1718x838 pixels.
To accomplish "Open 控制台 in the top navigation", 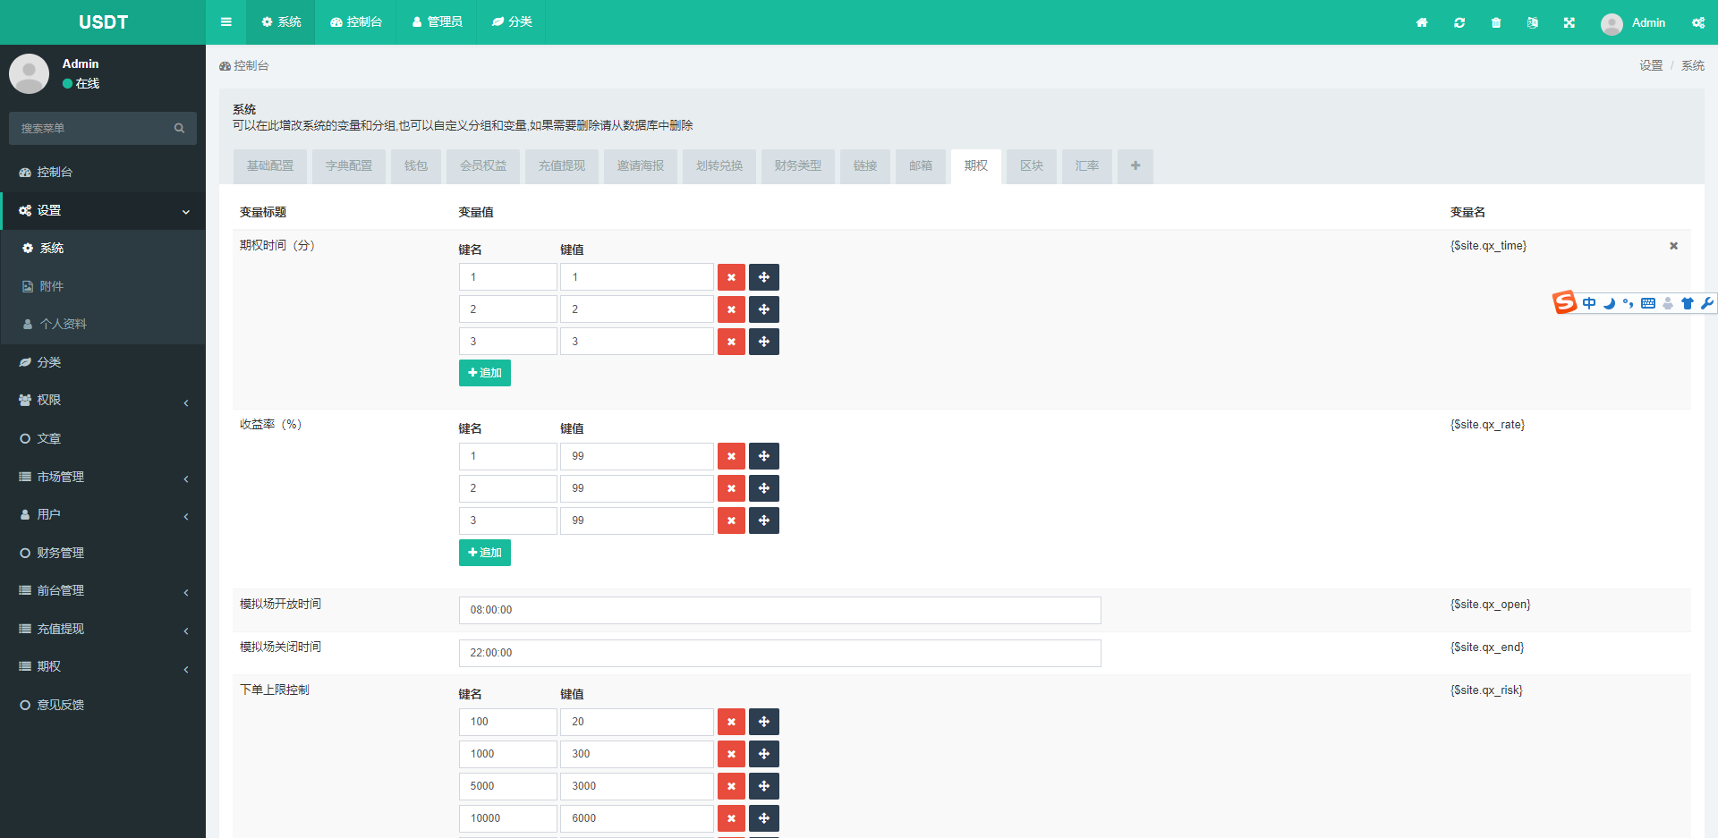I will pos(356,22).
